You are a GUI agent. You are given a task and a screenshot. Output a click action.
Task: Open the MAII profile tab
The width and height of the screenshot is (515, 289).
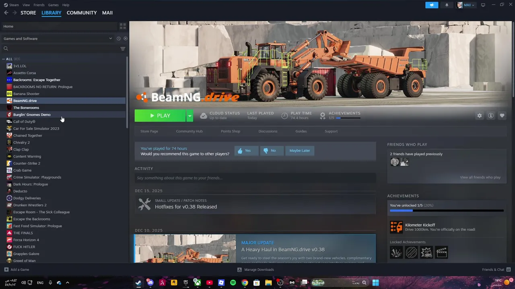[107, 13]
